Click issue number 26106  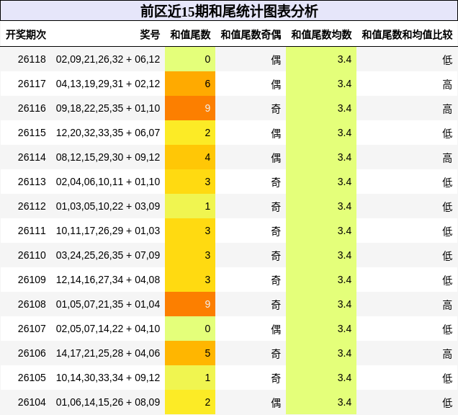pyautogui.click(x=32, y=353)
